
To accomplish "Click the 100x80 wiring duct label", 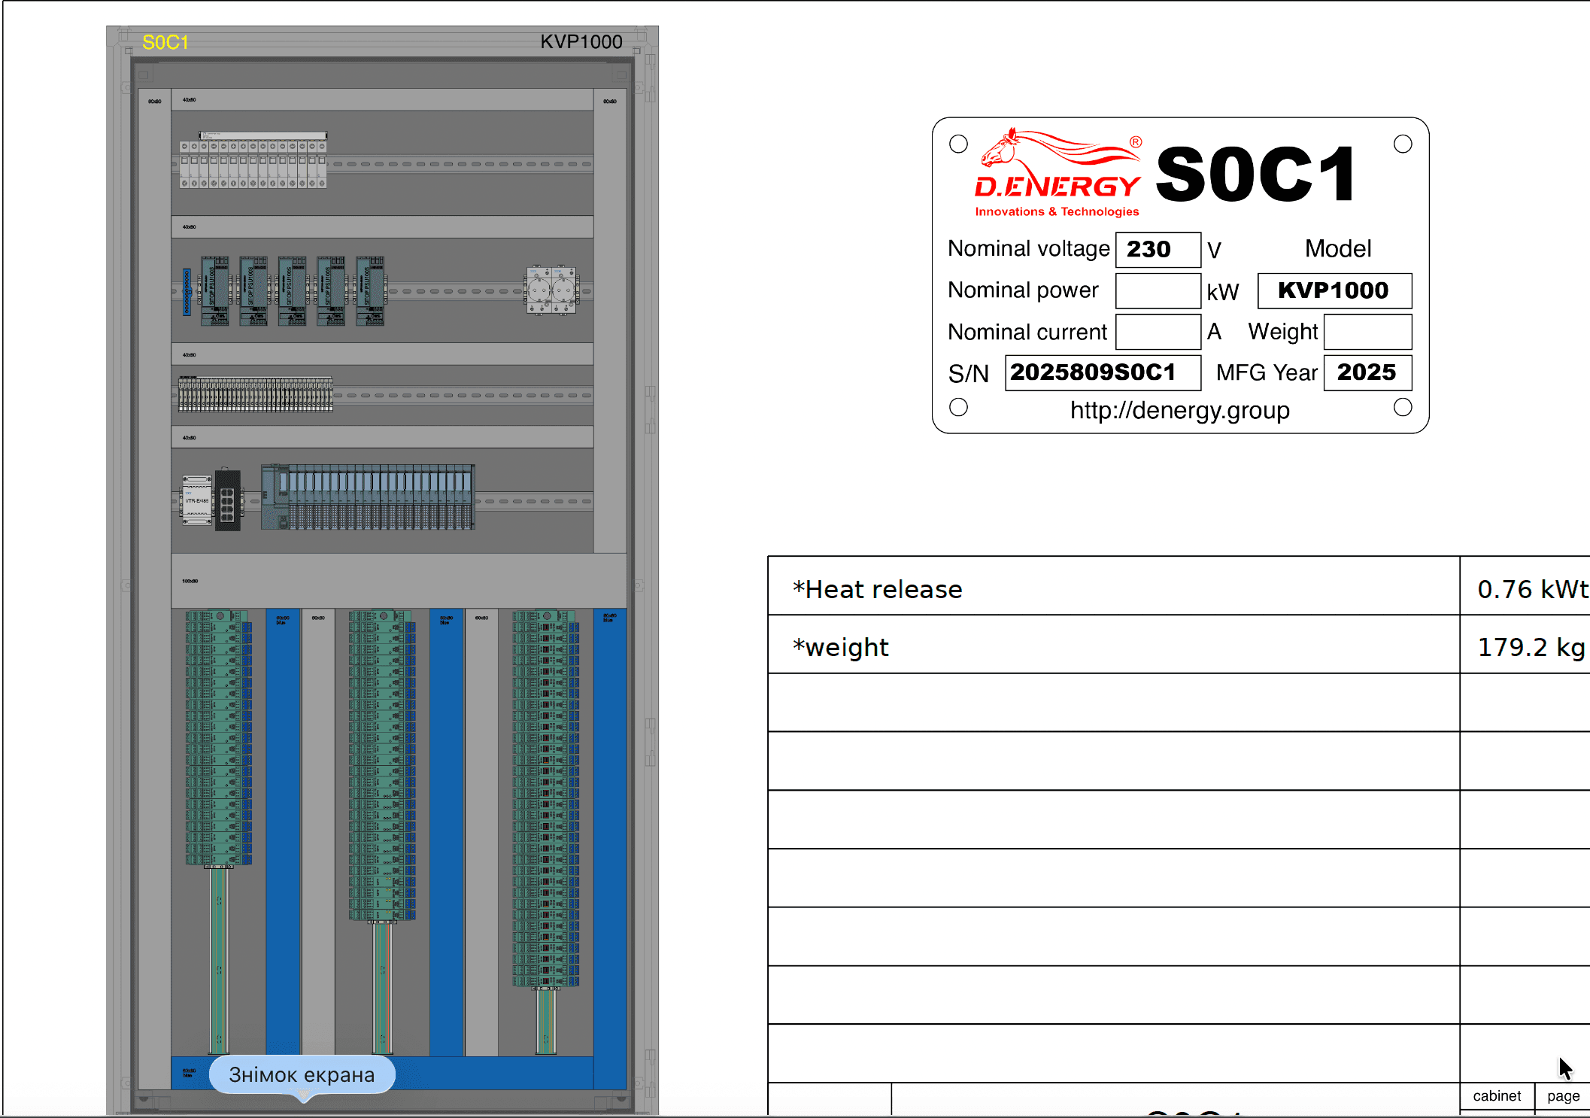I will tap(190, 581).
